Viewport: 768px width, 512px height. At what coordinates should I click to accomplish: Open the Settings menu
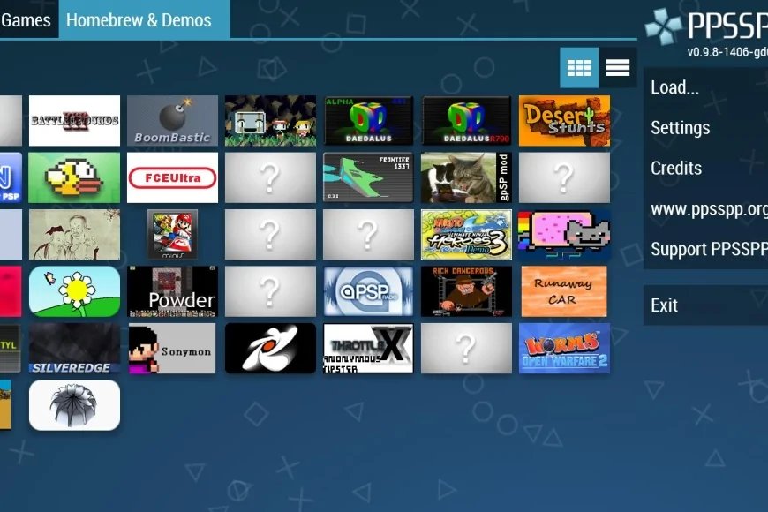click(706, 128)
